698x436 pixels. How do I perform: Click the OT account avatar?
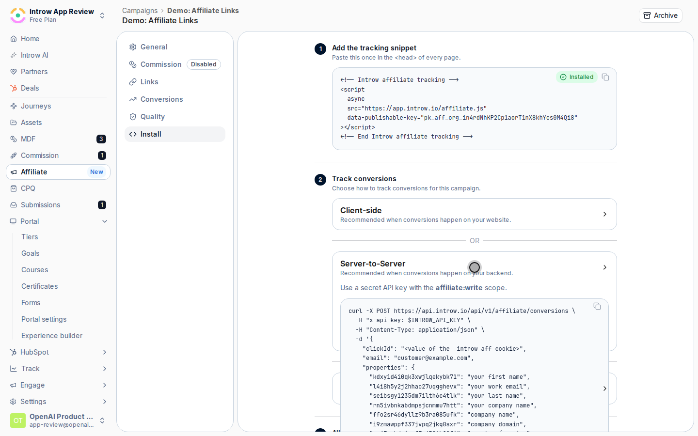(18, 420)
